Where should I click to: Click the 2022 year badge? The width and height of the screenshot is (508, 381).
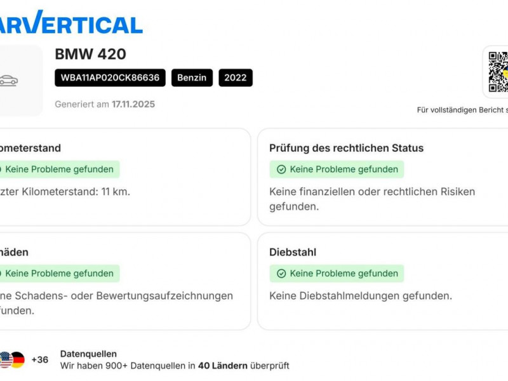pos(236,78)
